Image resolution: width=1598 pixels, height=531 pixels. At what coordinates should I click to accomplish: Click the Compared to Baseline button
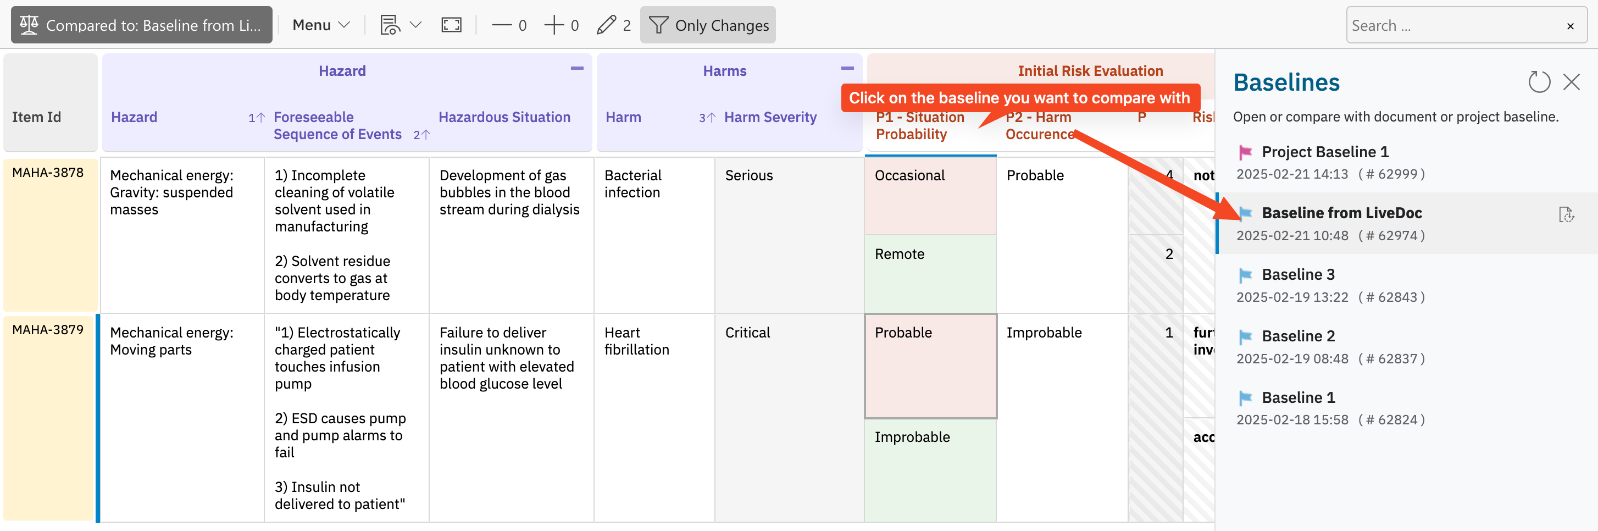point(141,25)
